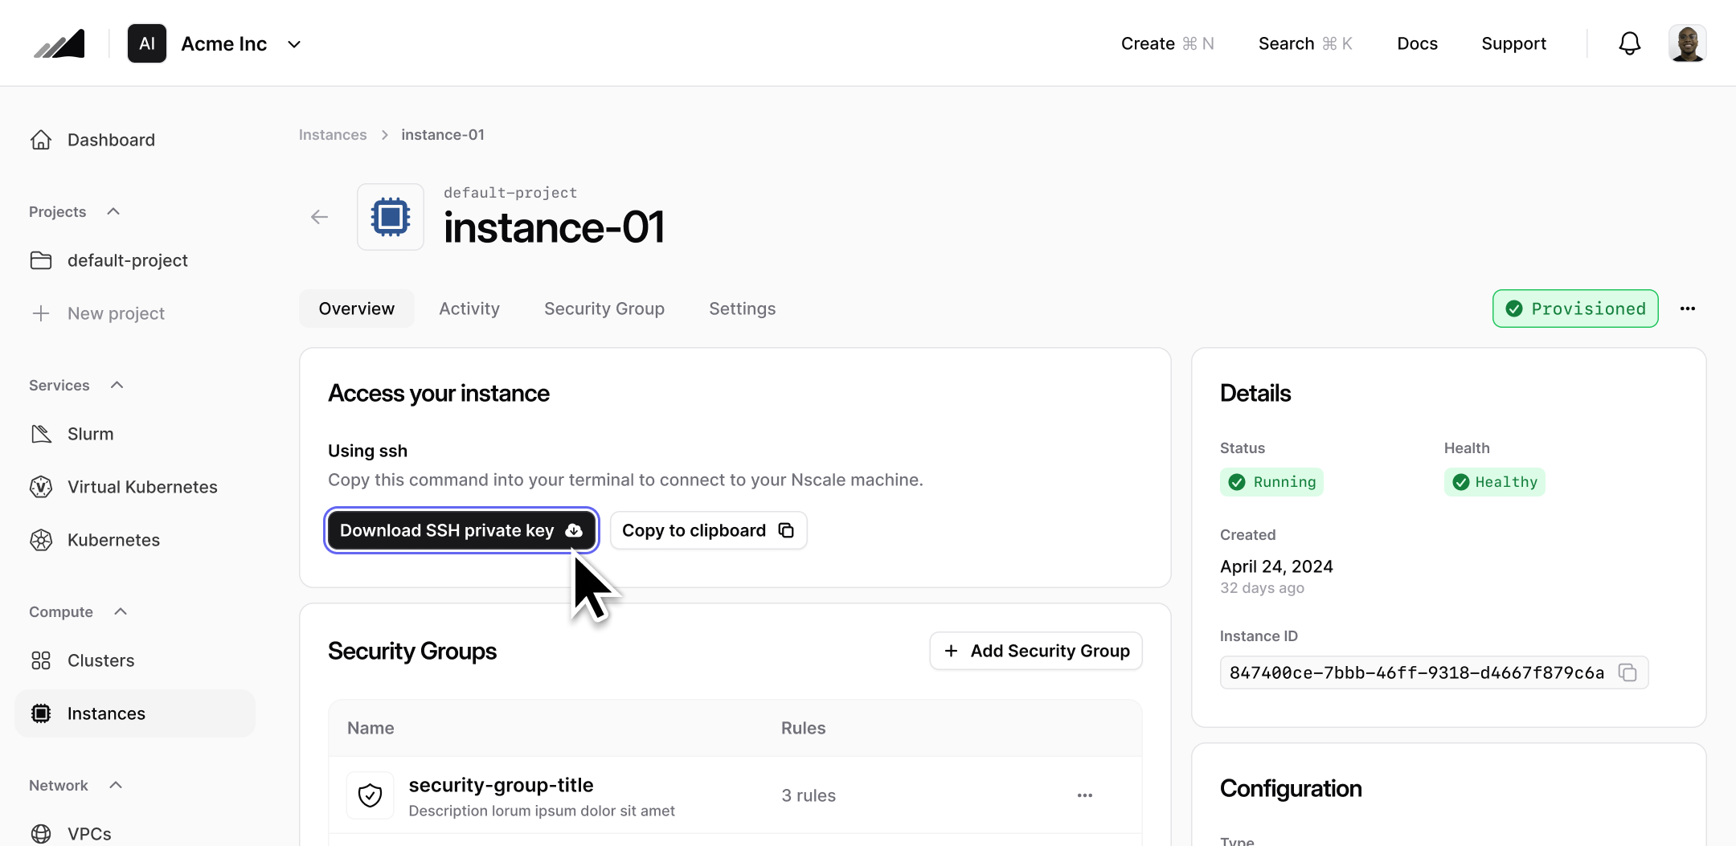Click the Healthy badge
Viewport: 1736px width, 846px height.
[1494, 482]
